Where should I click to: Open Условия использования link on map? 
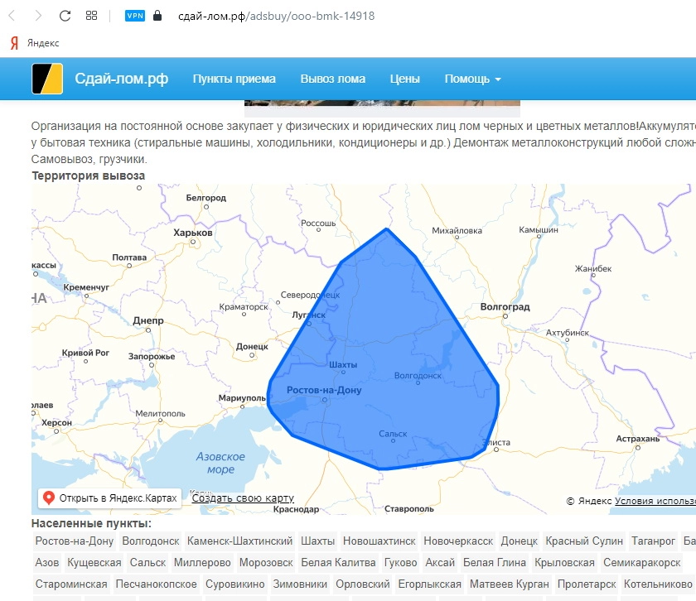click(x=655, y=501)
